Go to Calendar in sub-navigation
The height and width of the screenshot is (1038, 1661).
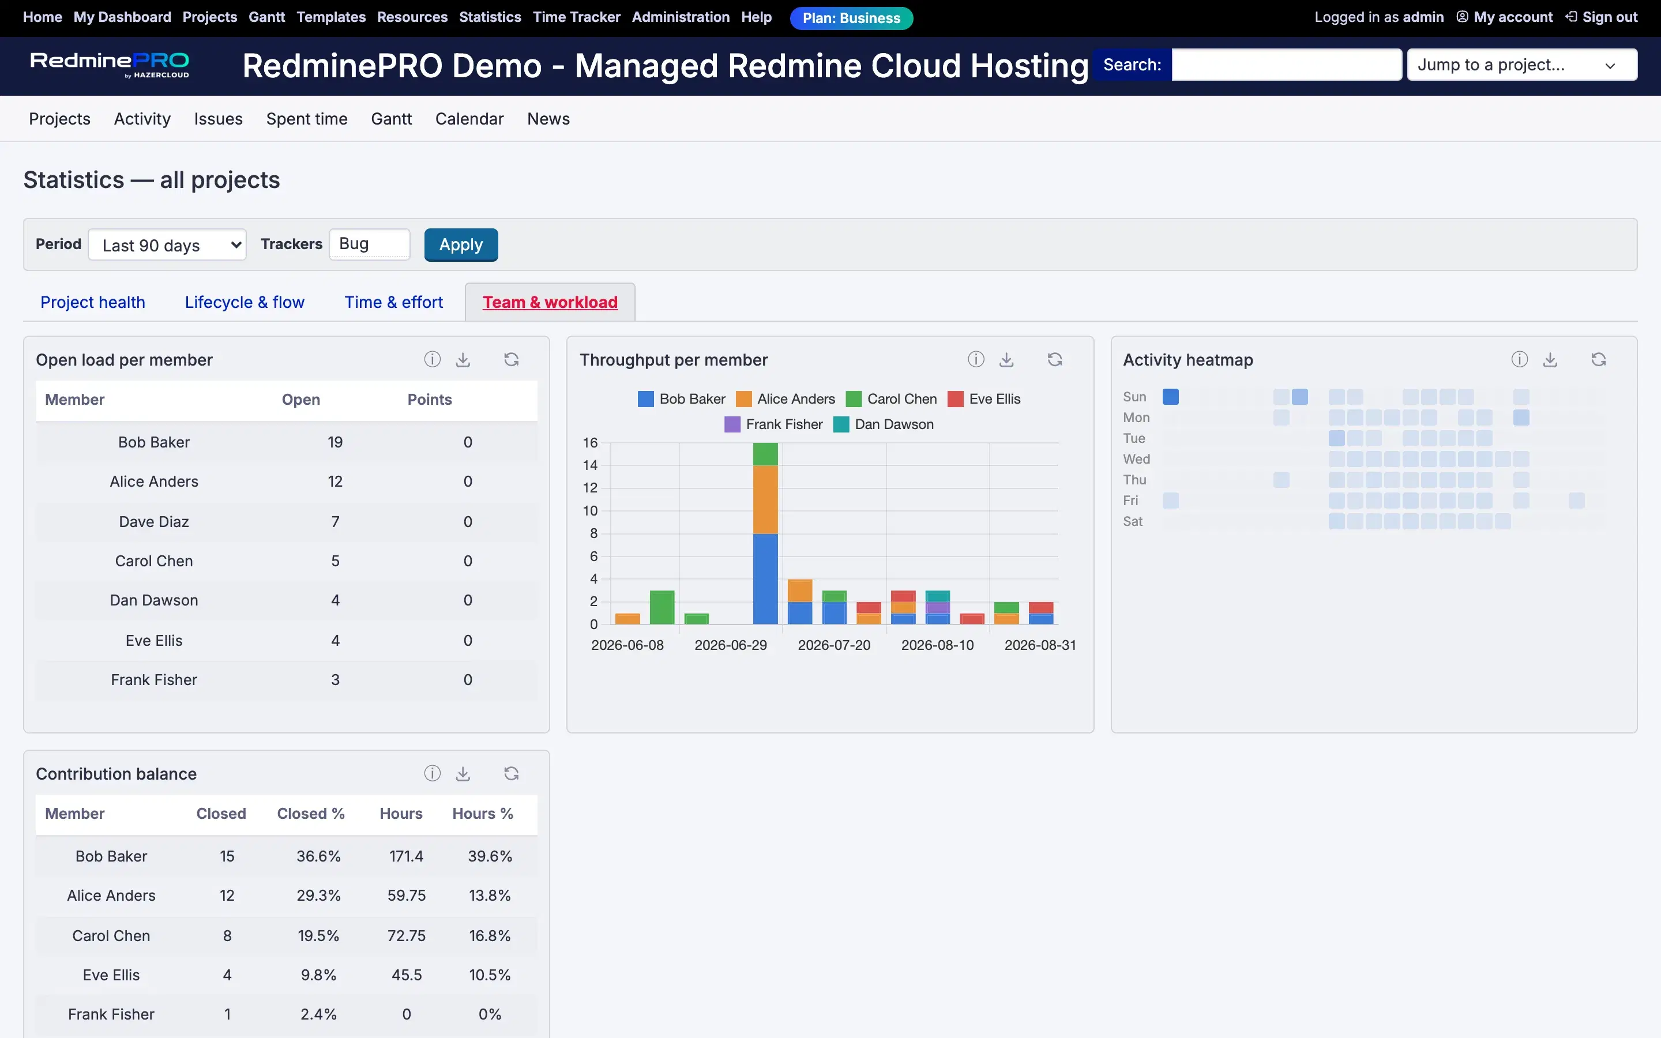point(469,119)
